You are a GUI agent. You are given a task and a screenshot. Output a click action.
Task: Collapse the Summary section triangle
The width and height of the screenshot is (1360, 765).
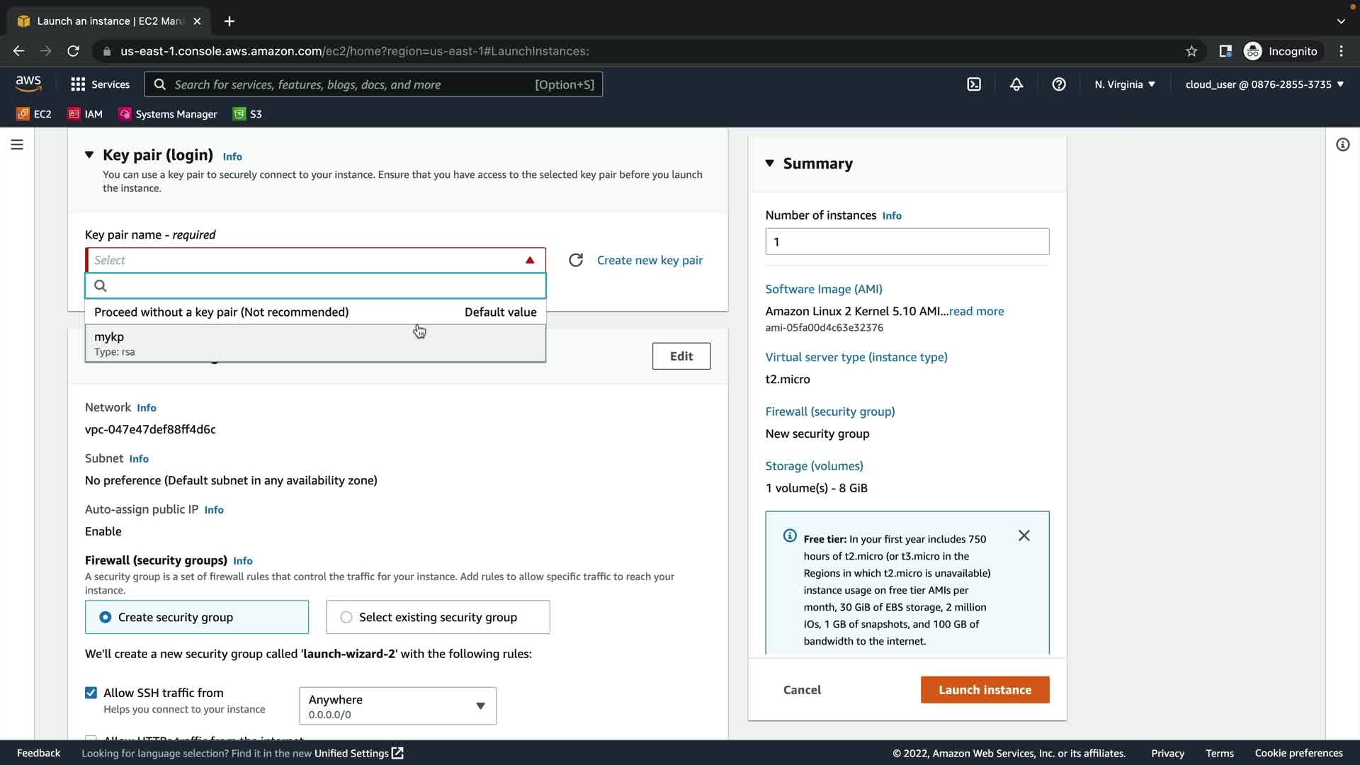(x=770, y=164)
